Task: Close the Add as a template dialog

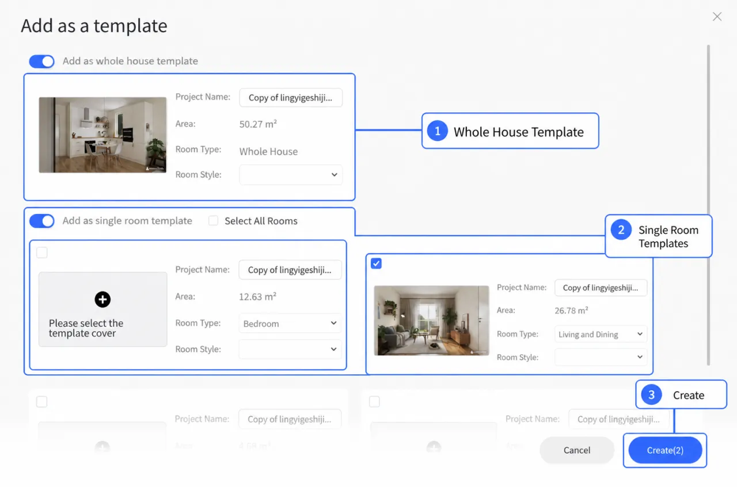Action: click(x=717, y=17)
